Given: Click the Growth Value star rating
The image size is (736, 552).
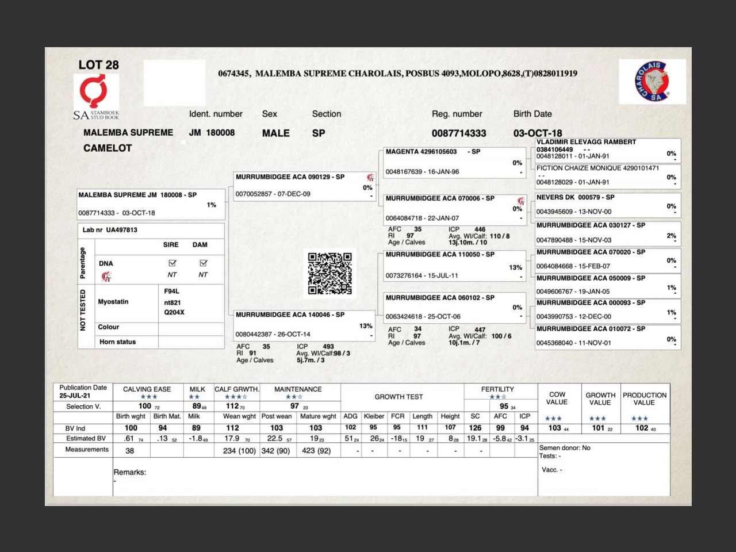Looking at the screenshot, I should tap(597, 419).
